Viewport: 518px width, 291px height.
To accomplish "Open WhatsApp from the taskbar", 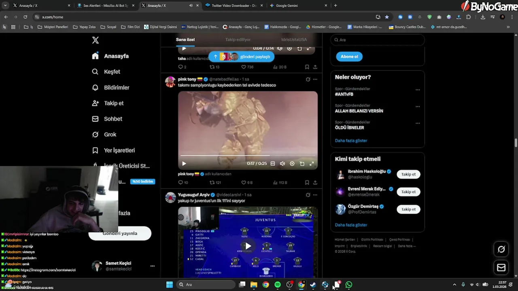I will 349,285.
